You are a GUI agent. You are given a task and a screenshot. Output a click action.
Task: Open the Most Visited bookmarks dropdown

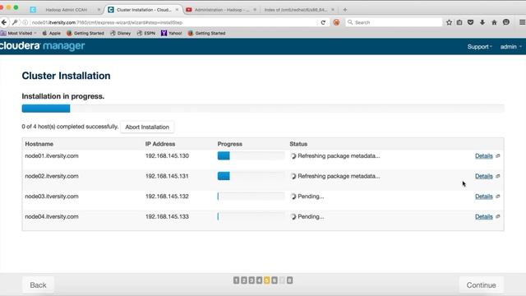18,33
